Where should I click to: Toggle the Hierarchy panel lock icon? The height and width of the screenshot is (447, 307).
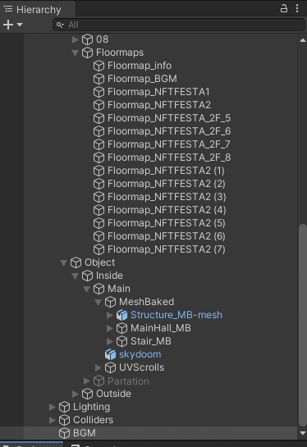pyautogui.click(x=283, y=8)
